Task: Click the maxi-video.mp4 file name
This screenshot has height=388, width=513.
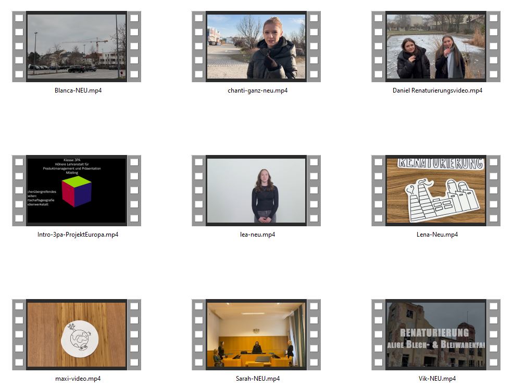Action: pos(78,379)
